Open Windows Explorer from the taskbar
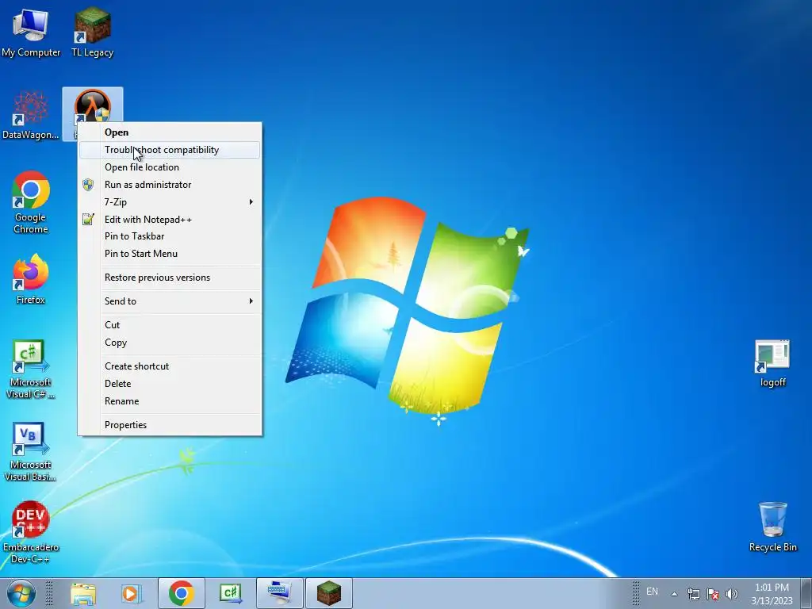This screenshot has width=812, height=609. point(83,593)
